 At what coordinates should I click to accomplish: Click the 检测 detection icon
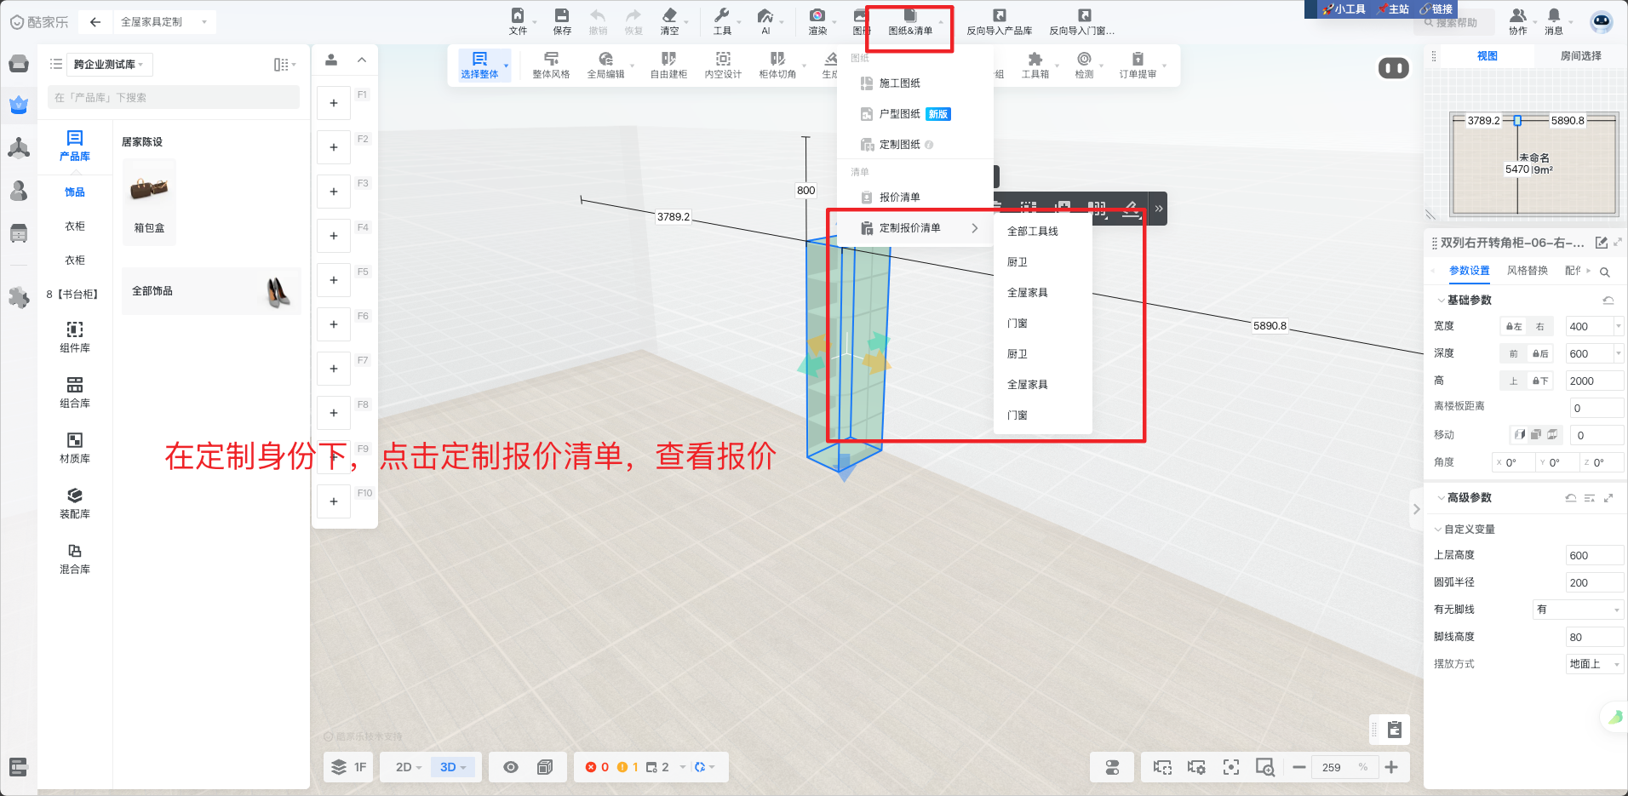click(x=1083, y=65)
